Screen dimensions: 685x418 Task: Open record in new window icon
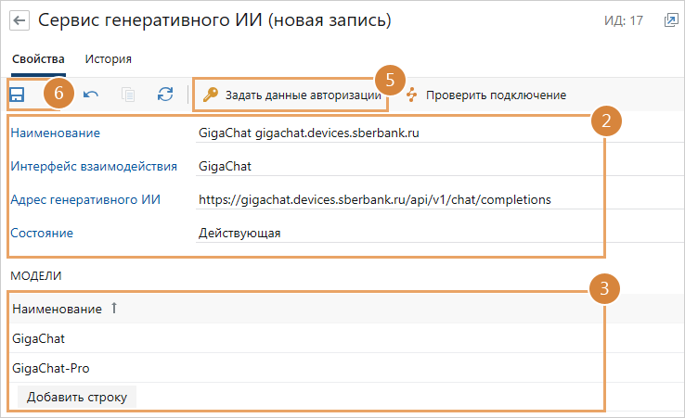tap(670, 20)
